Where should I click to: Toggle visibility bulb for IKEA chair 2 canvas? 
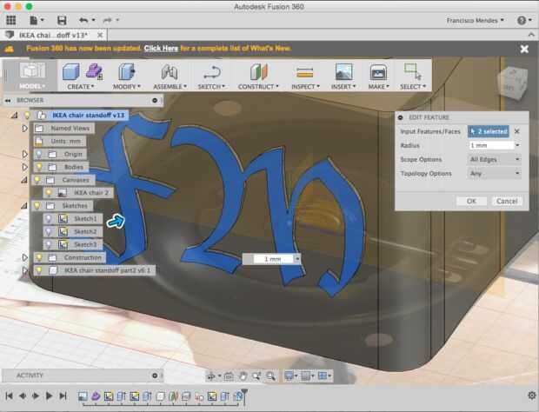(x=49, y=193)
